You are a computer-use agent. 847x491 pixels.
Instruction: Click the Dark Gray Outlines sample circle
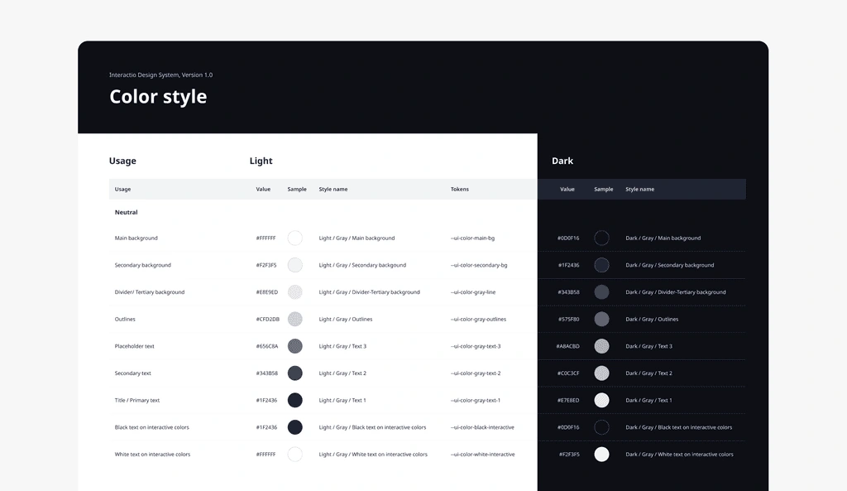tap(602, 319)
